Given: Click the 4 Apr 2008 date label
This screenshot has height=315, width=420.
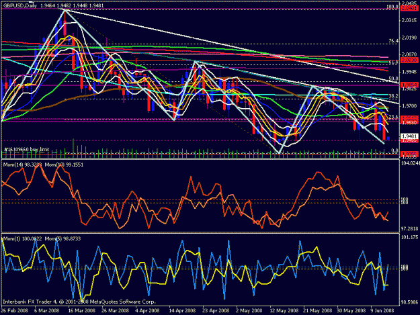Looking at the screenshot, I should [x=147, y=310].
